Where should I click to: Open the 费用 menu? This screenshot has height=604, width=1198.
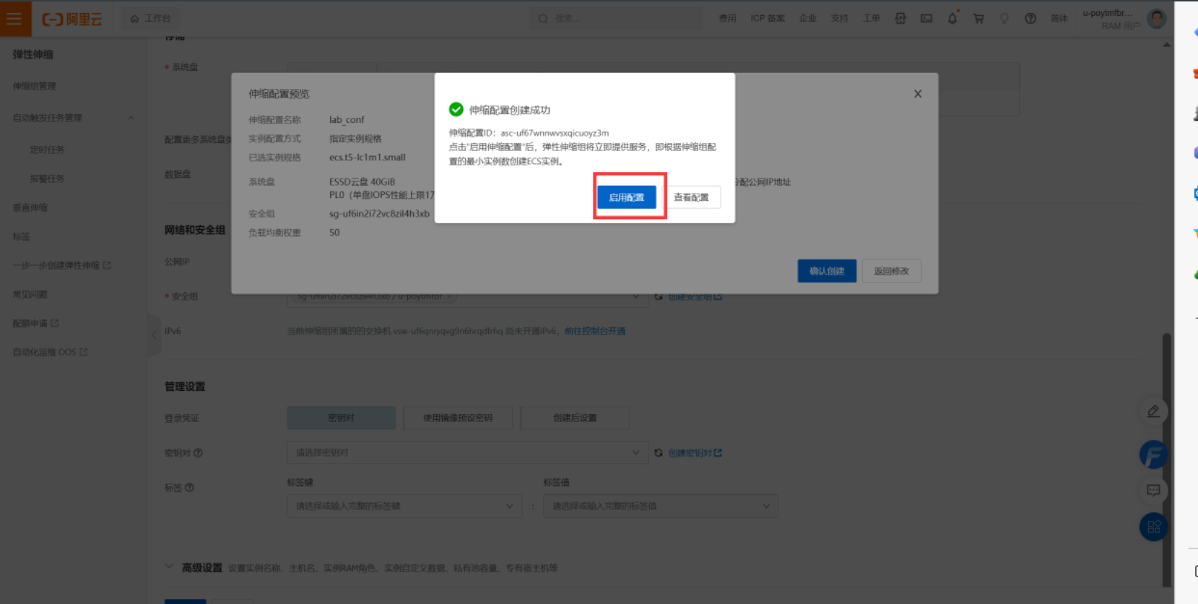pos(727,18)
